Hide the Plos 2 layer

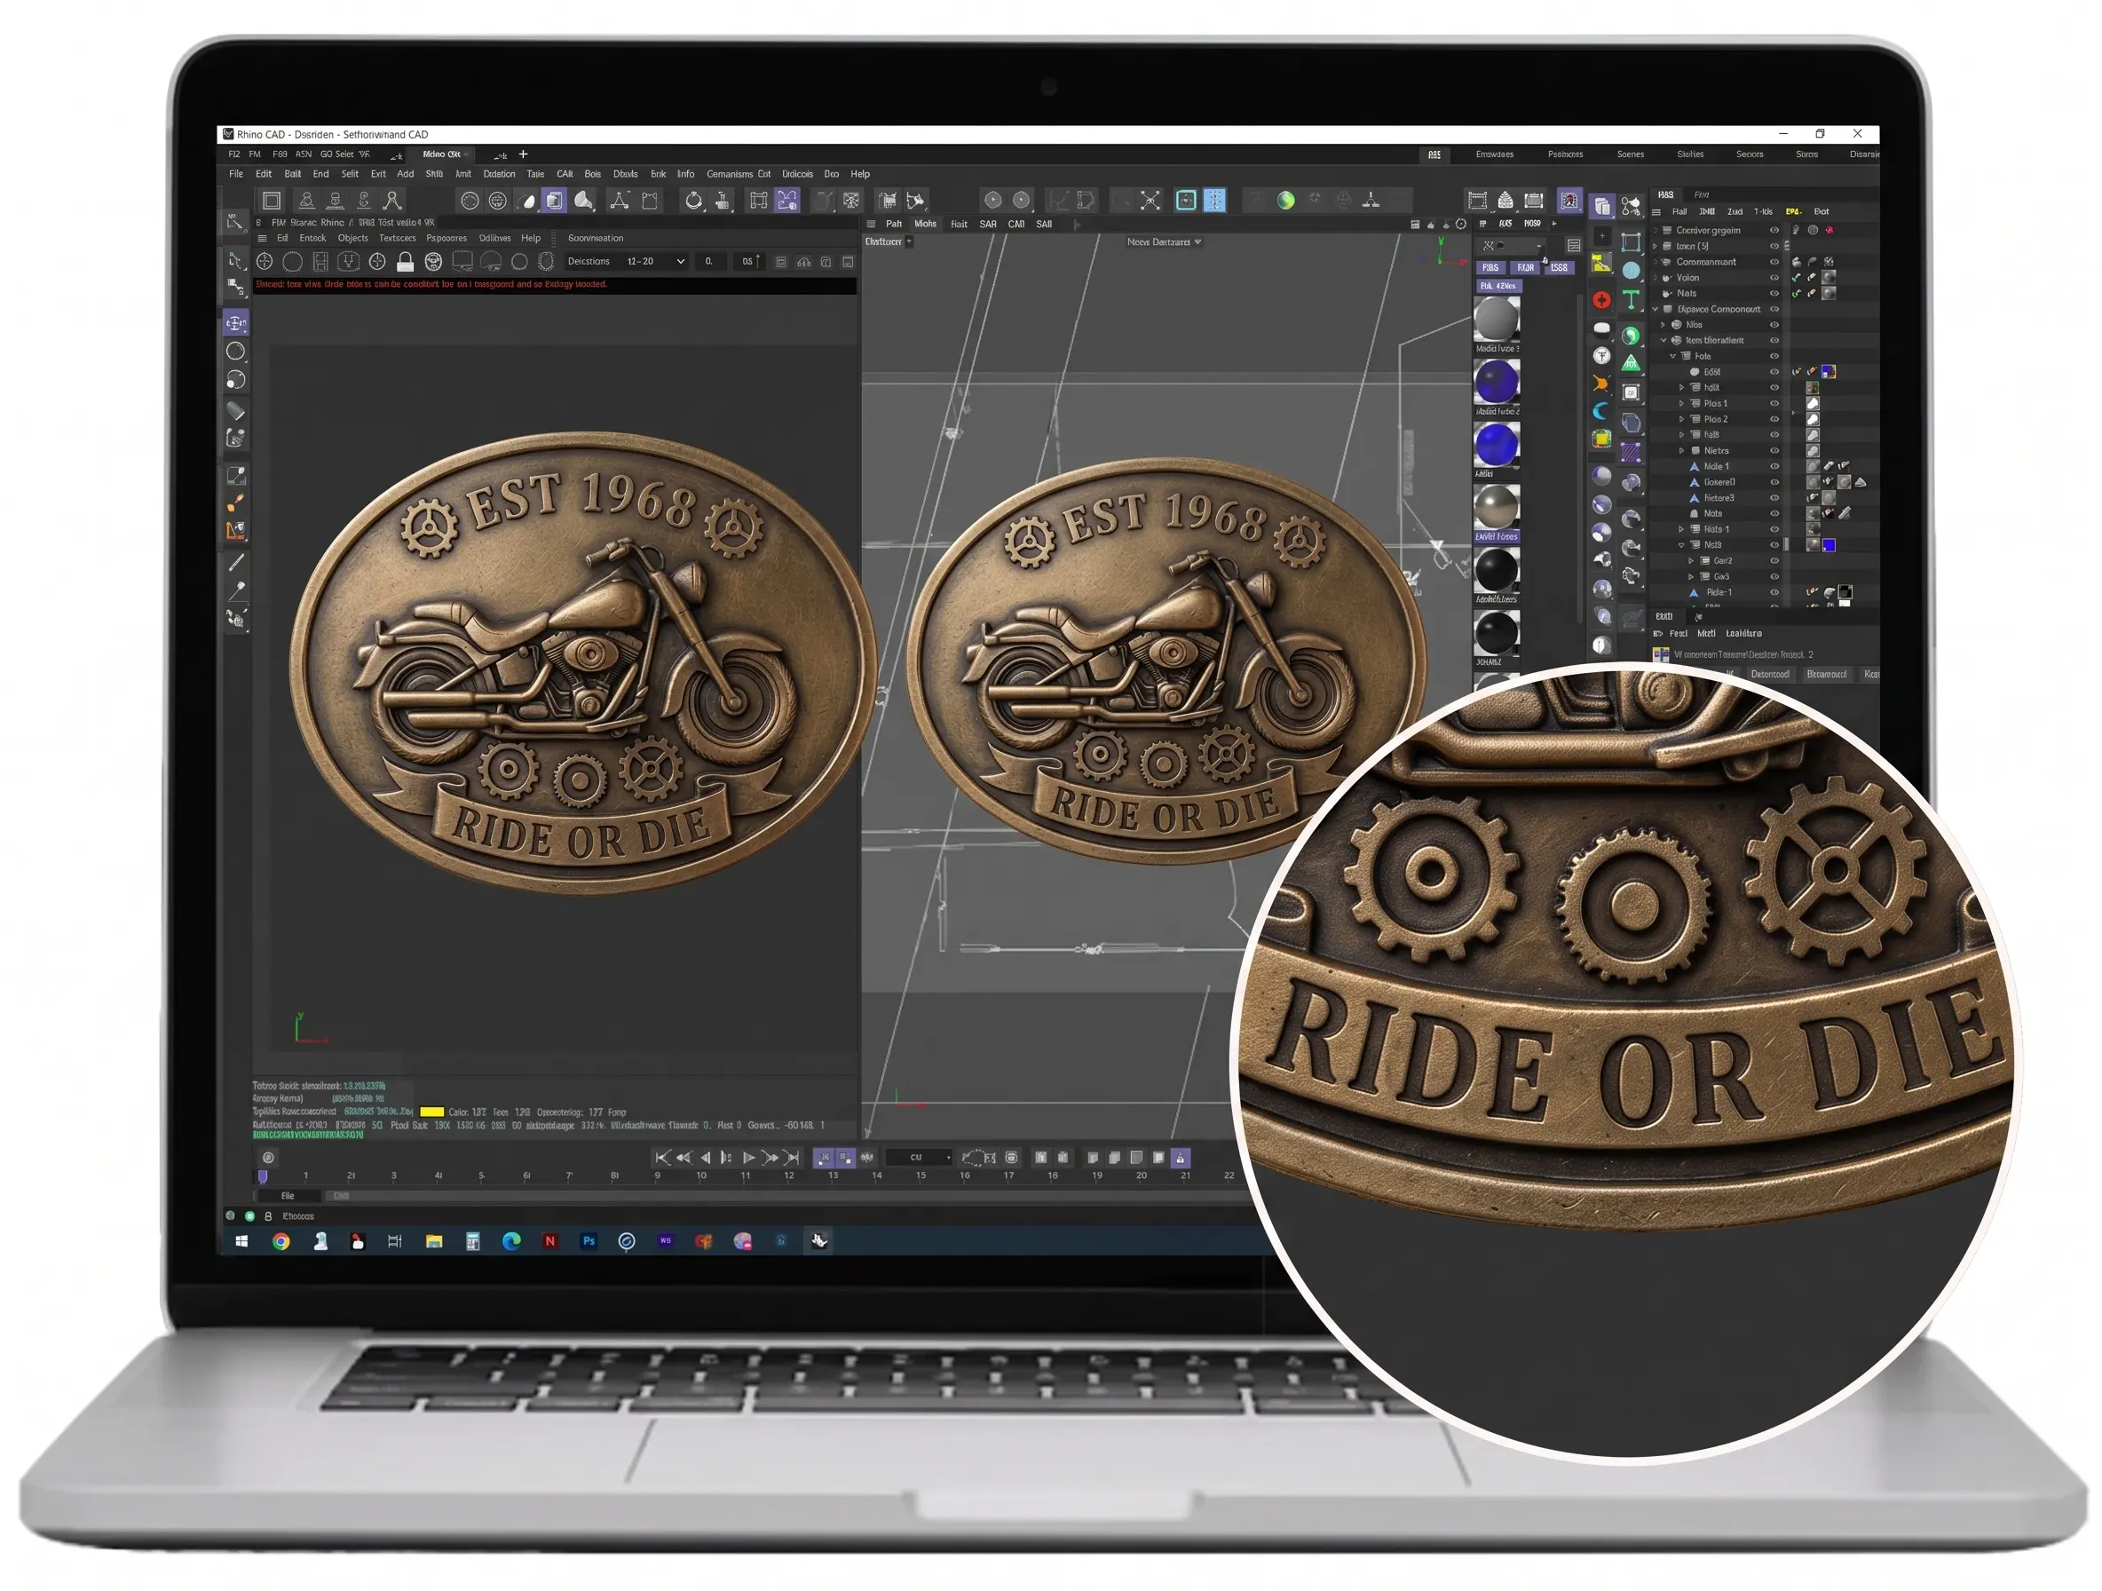(1774, 419)
